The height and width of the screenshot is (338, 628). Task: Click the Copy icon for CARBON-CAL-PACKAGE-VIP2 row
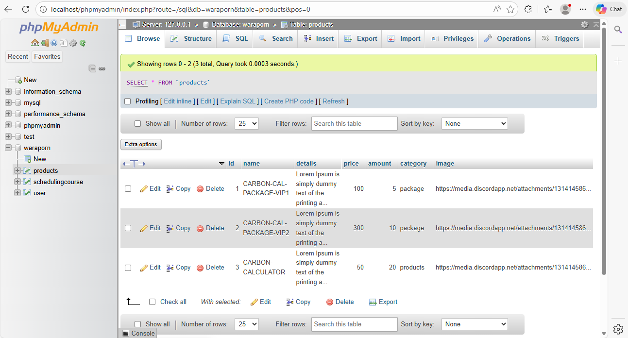coord(170,228)
